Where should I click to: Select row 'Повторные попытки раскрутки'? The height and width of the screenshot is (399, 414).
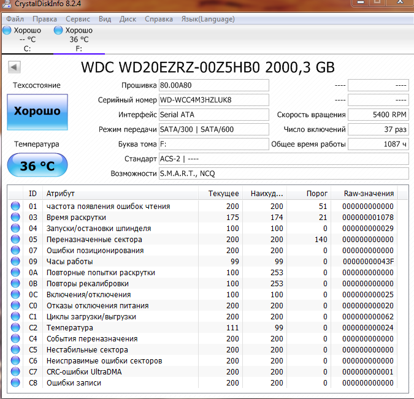(x=202, y=273)
